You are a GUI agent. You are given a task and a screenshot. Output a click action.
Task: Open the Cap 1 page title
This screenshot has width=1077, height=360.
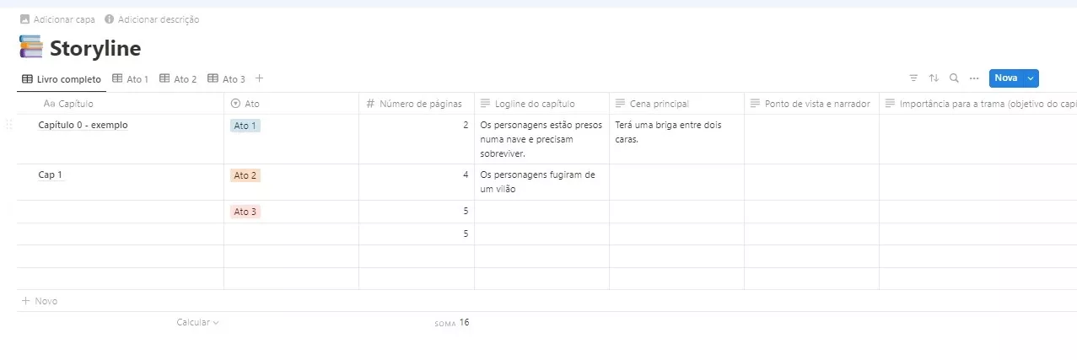coord(51,175)
